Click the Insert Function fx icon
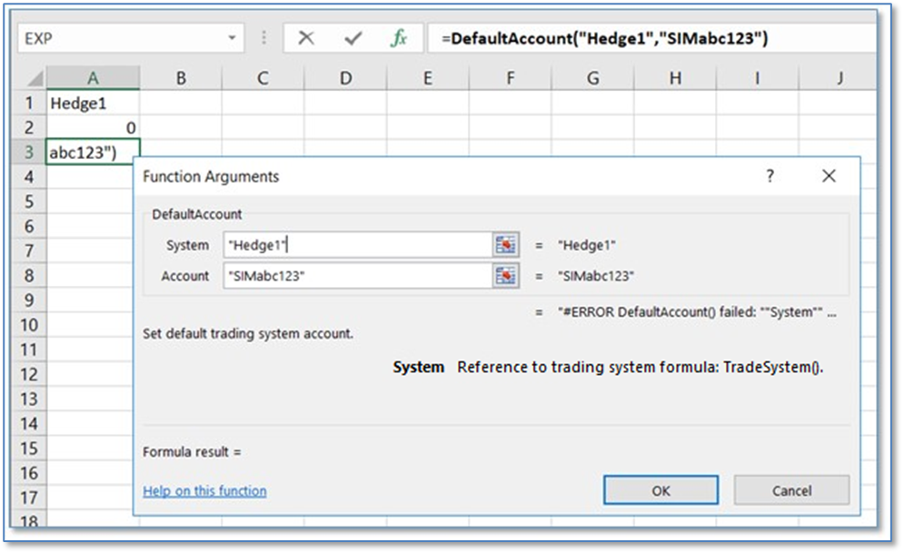Screen dimensions: 904x553 398,39
